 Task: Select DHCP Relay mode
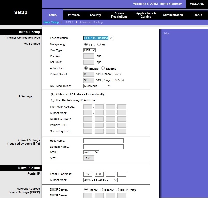118,189
